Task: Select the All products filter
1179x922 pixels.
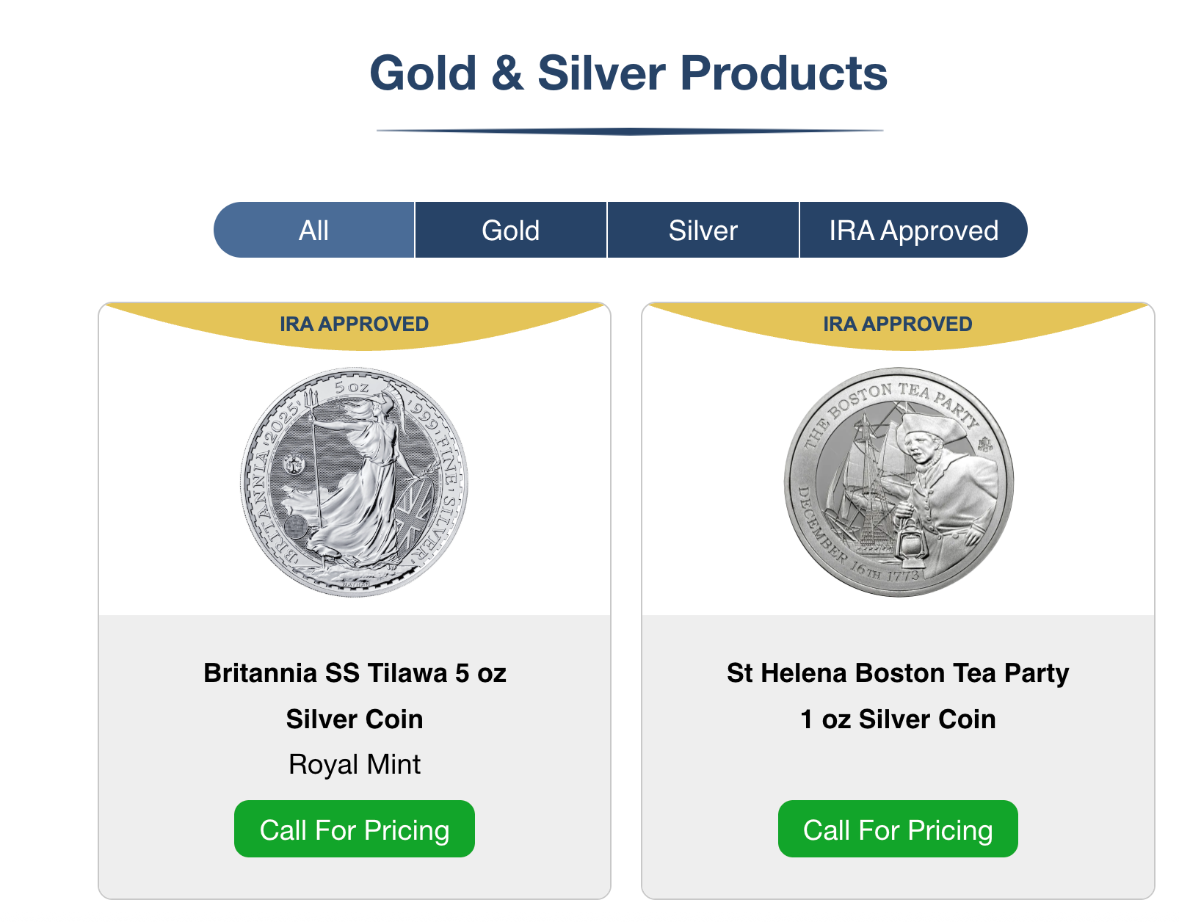Action: (x=314, y=230)
